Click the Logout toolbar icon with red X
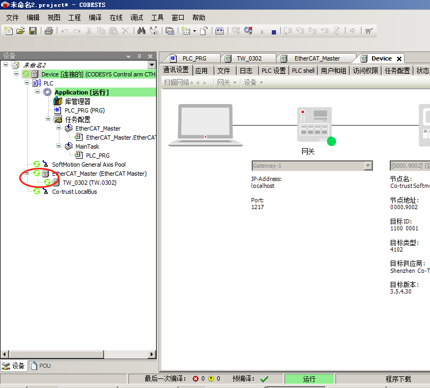This screenshot has width=430, height=388. coord(248,31)
